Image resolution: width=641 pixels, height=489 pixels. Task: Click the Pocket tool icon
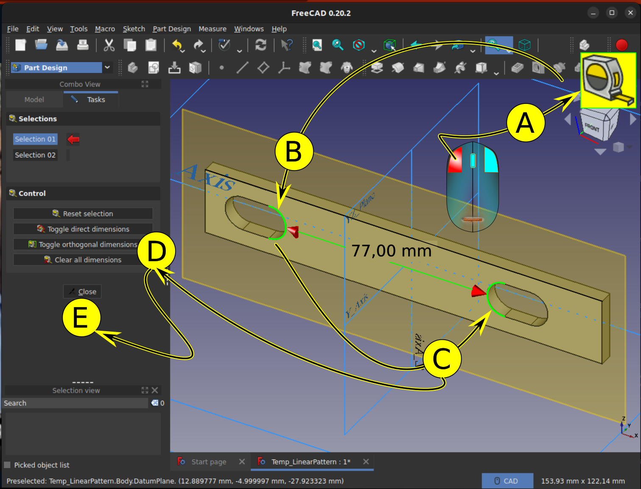click(517, 68)
